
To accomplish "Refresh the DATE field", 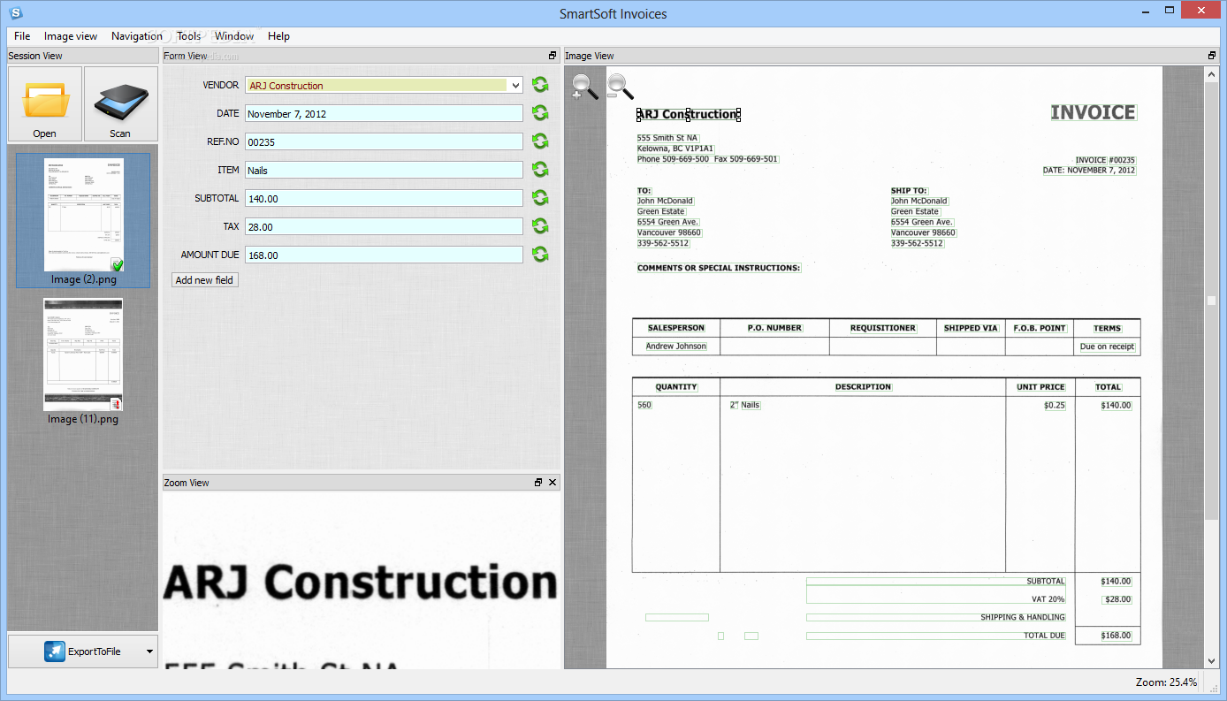I will click(x=540, y=113).
